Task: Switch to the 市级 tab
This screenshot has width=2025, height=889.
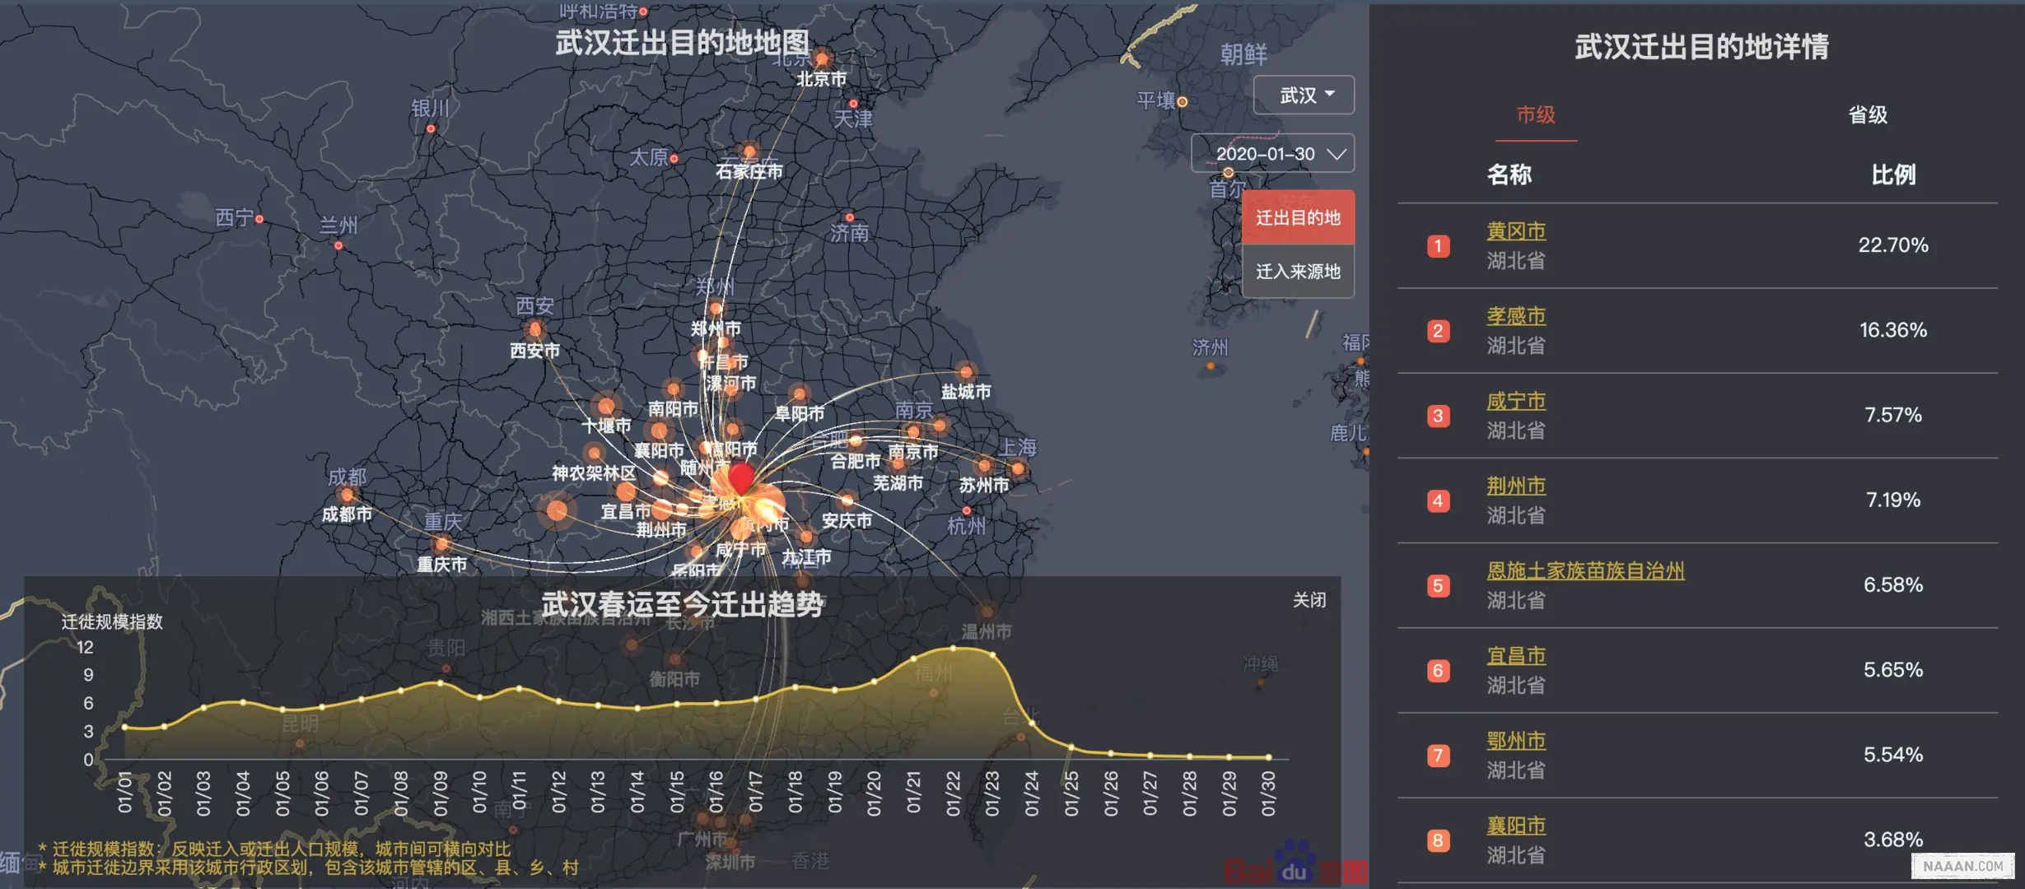Action: click(x=1536, y=115)
